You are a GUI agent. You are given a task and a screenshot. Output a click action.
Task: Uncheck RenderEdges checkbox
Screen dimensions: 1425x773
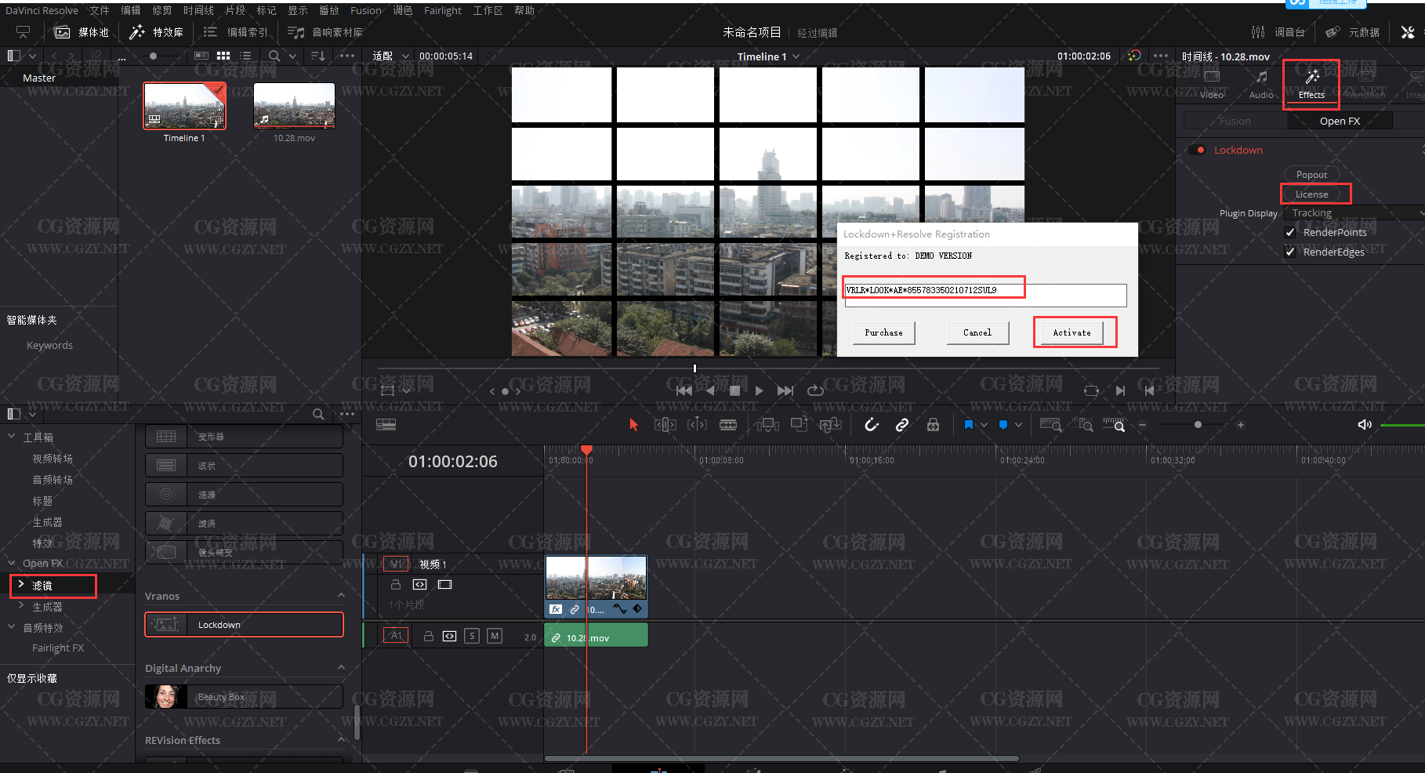[1290, 252]
